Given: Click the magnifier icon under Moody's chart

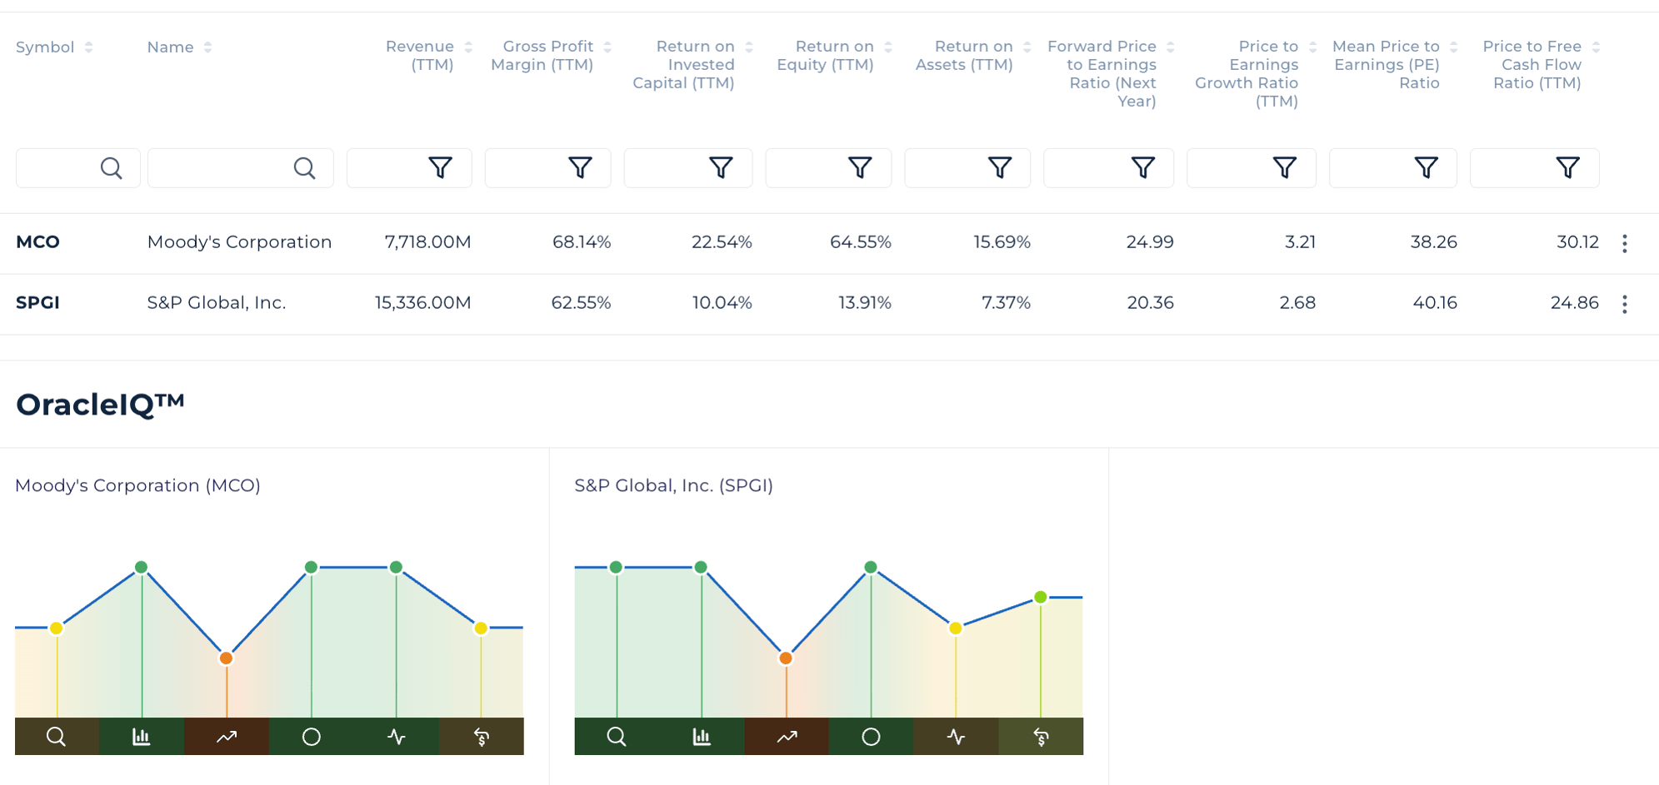Looking at the screenshot, I should click(57, 737).
